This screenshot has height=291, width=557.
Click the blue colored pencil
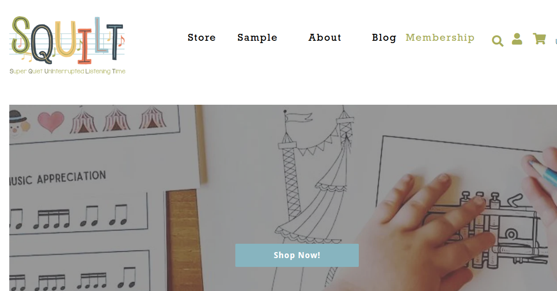(x=543, y=171)
